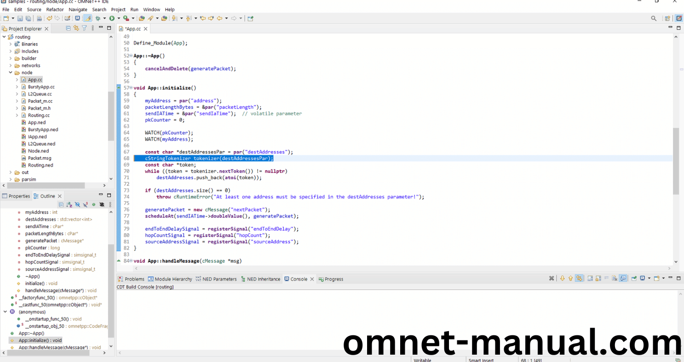The image size is (684, 362).
Task: Toggle Show Console When Output Changes
Action: [x=623, y=279]
